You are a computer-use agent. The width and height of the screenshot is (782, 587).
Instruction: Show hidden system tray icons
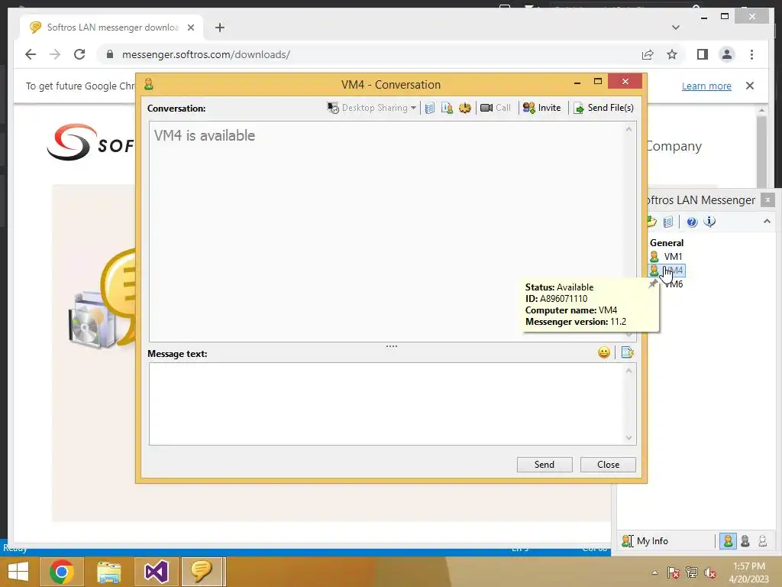(x=654, y=572)
